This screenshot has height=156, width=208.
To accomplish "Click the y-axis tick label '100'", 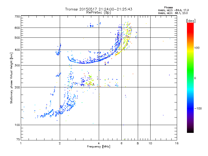I will [x=17, y=125].
